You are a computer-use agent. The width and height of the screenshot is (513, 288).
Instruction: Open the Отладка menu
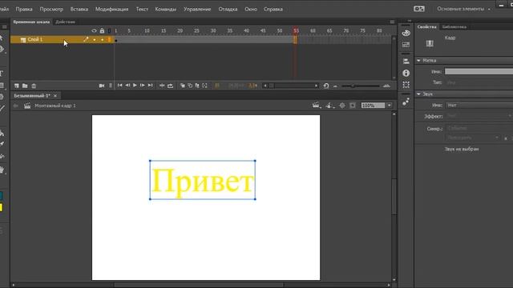coord(228,9)
